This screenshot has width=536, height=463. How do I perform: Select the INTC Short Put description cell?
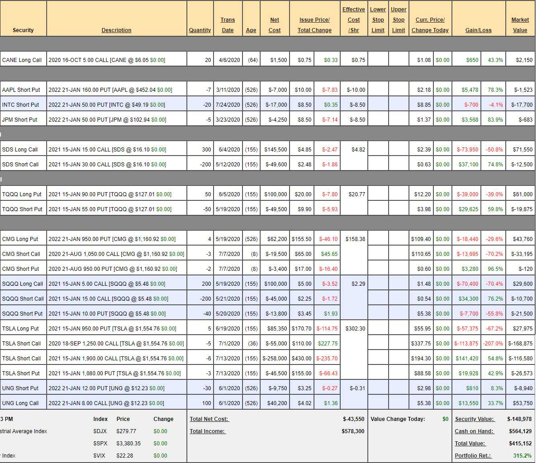[116, 105]
